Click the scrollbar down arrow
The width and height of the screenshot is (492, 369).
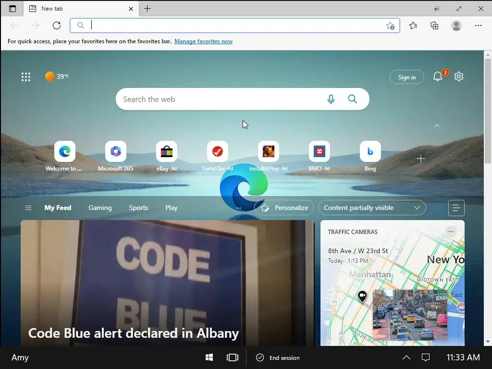pyautogui.click(x=487, y=342)
